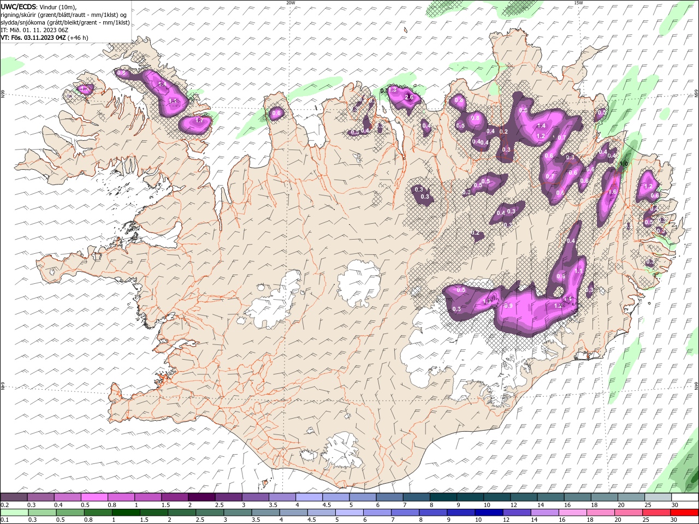Viewport: 699px width, 524px height.
Task: Click the 1.0 value in the green rain area
Action: pyautogui.click(x=624, y=164)
